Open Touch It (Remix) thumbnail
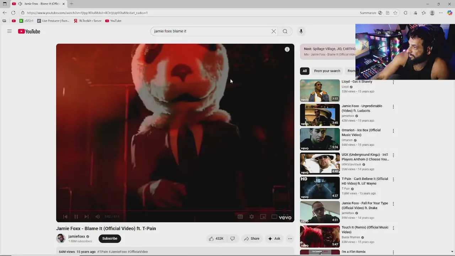 (x=320, y=236)
